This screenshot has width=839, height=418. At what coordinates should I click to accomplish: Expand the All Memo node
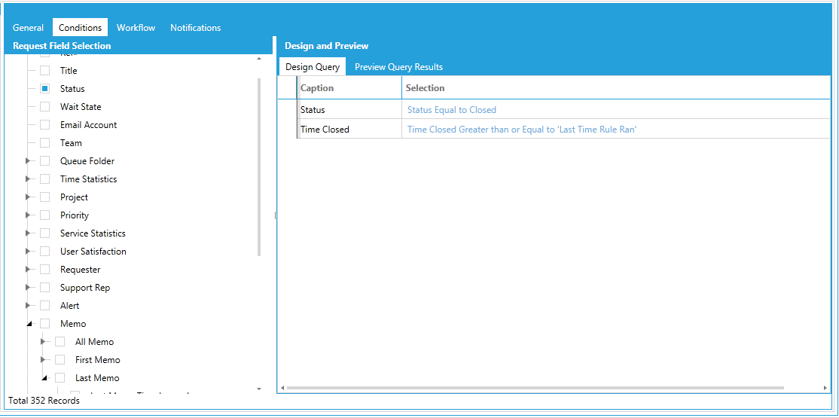pos(44,341)
